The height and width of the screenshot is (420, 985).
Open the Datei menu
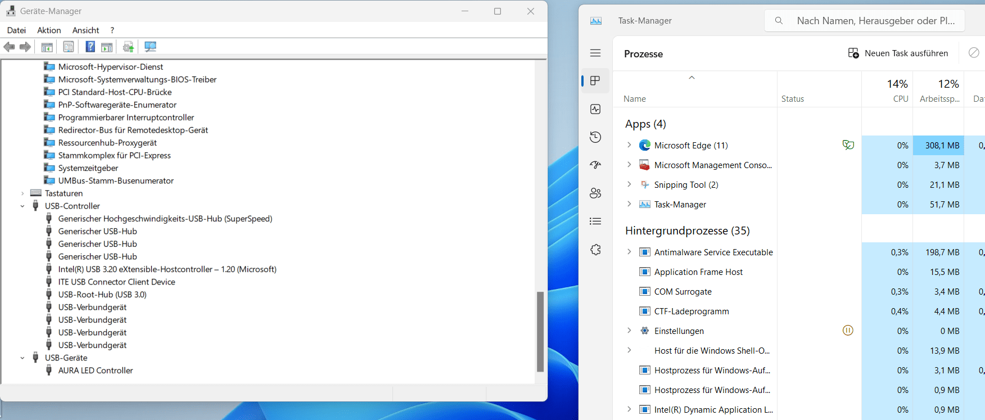point(16,30)
